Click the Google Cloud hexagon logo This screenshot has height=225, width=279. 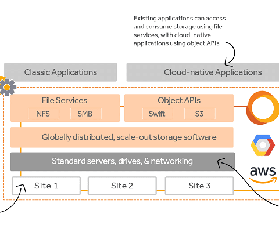263,145
